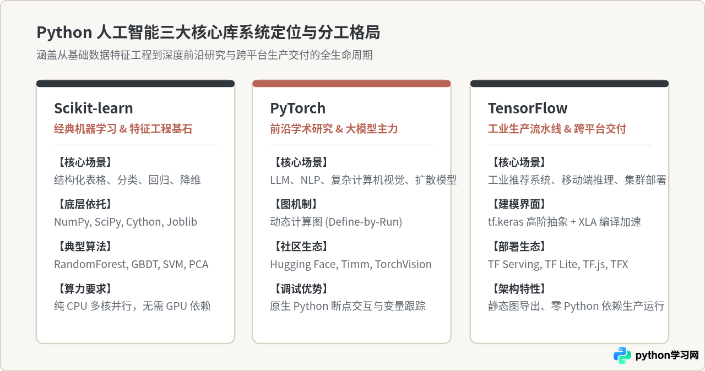Click the main title "Python 人工智能三大核心库系统定位与分工格局"
This screenshot has height=371, width=705.
[x=208, y=32]
